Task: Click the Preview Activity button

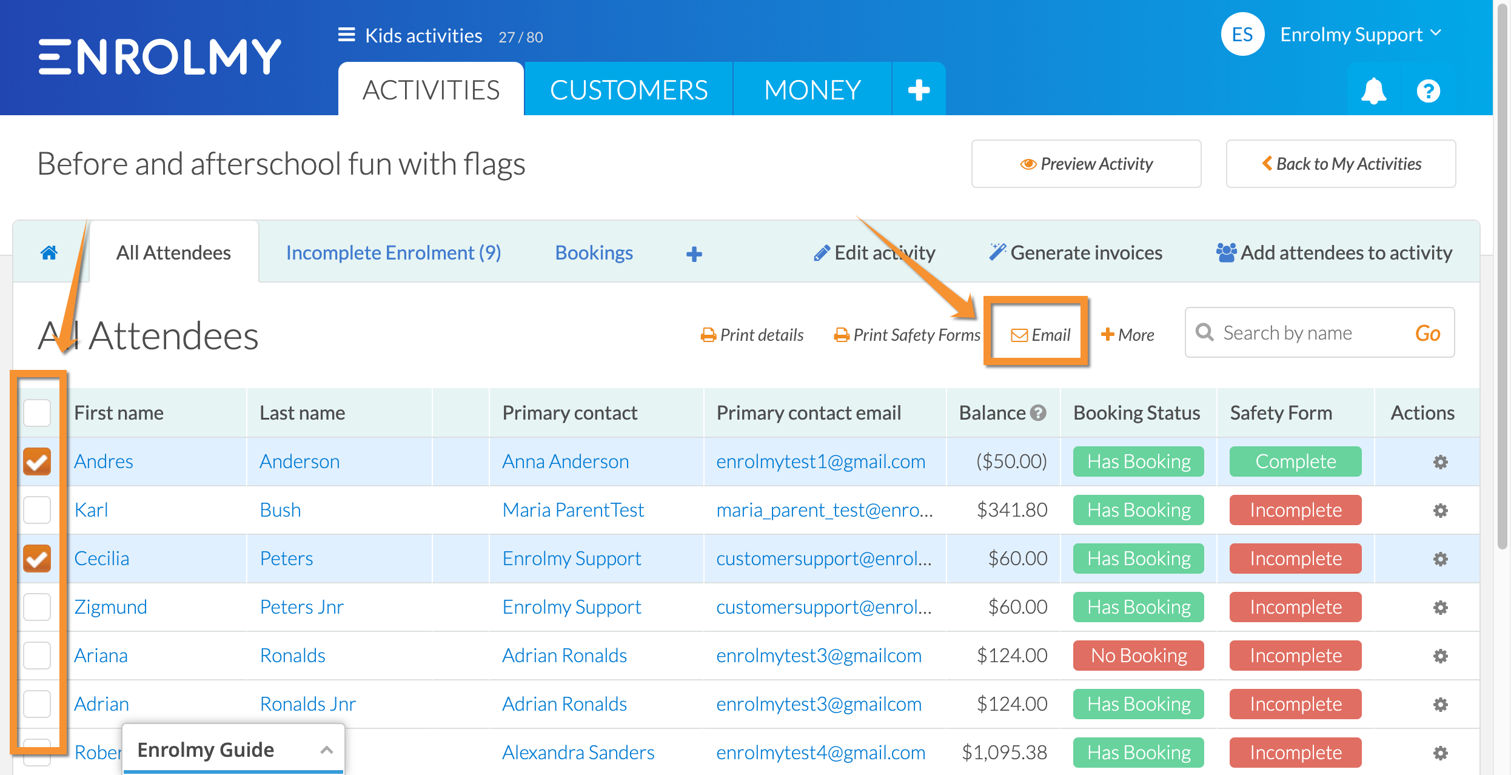Action: tap(1086, 164)
